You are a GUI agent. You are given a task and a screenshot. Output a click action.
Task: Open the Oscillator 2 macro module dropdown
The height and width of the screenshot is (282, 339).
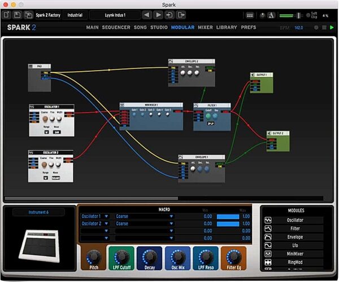95,224
